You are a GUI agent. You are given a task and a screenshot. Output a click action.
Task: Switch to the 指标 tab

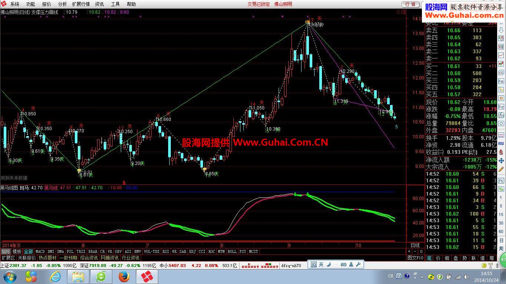tap(5, 251)
